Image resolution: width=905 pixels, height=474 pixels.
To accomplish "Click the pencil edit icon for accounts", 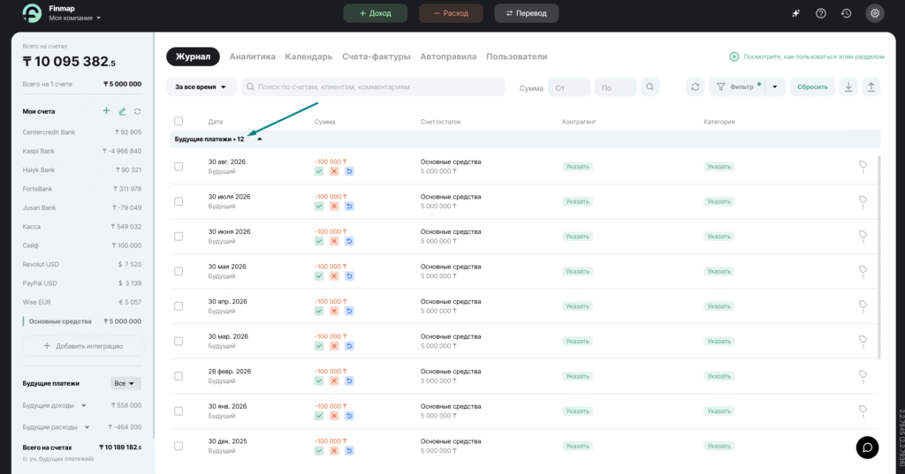I will [123, 111].
